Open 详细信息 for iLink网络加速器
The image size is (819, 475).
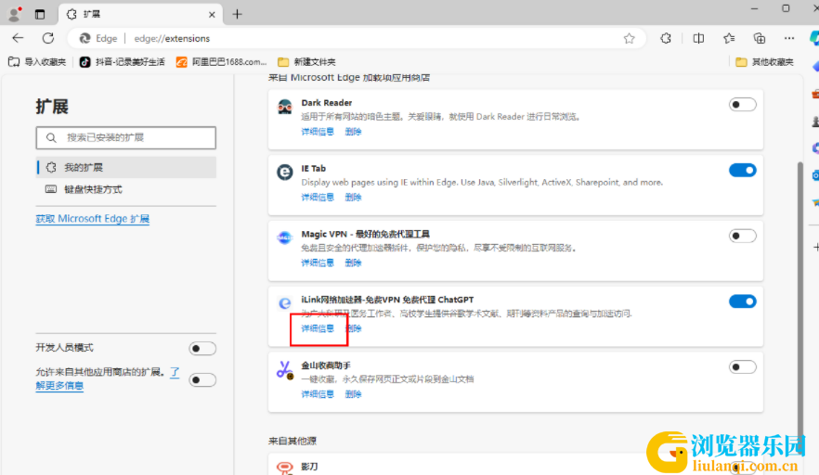(318, 328)
